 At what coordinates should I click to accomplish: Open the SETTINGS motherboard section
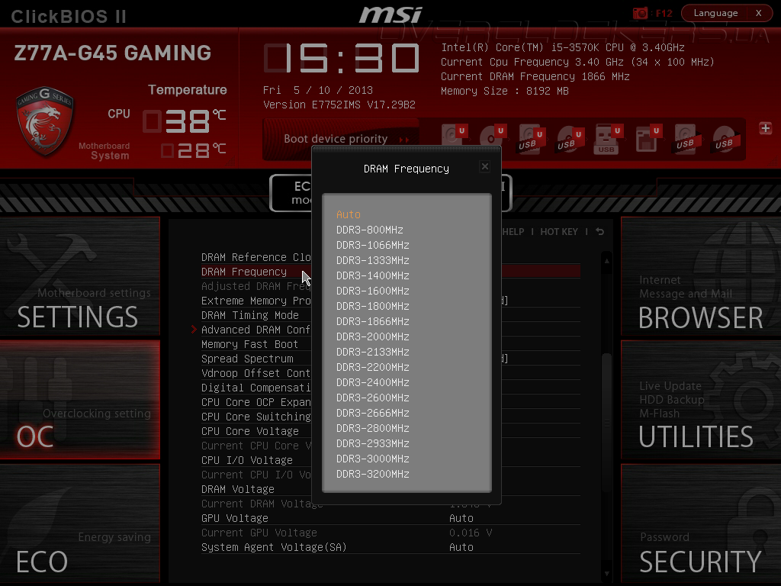click(x=79, y=276)
